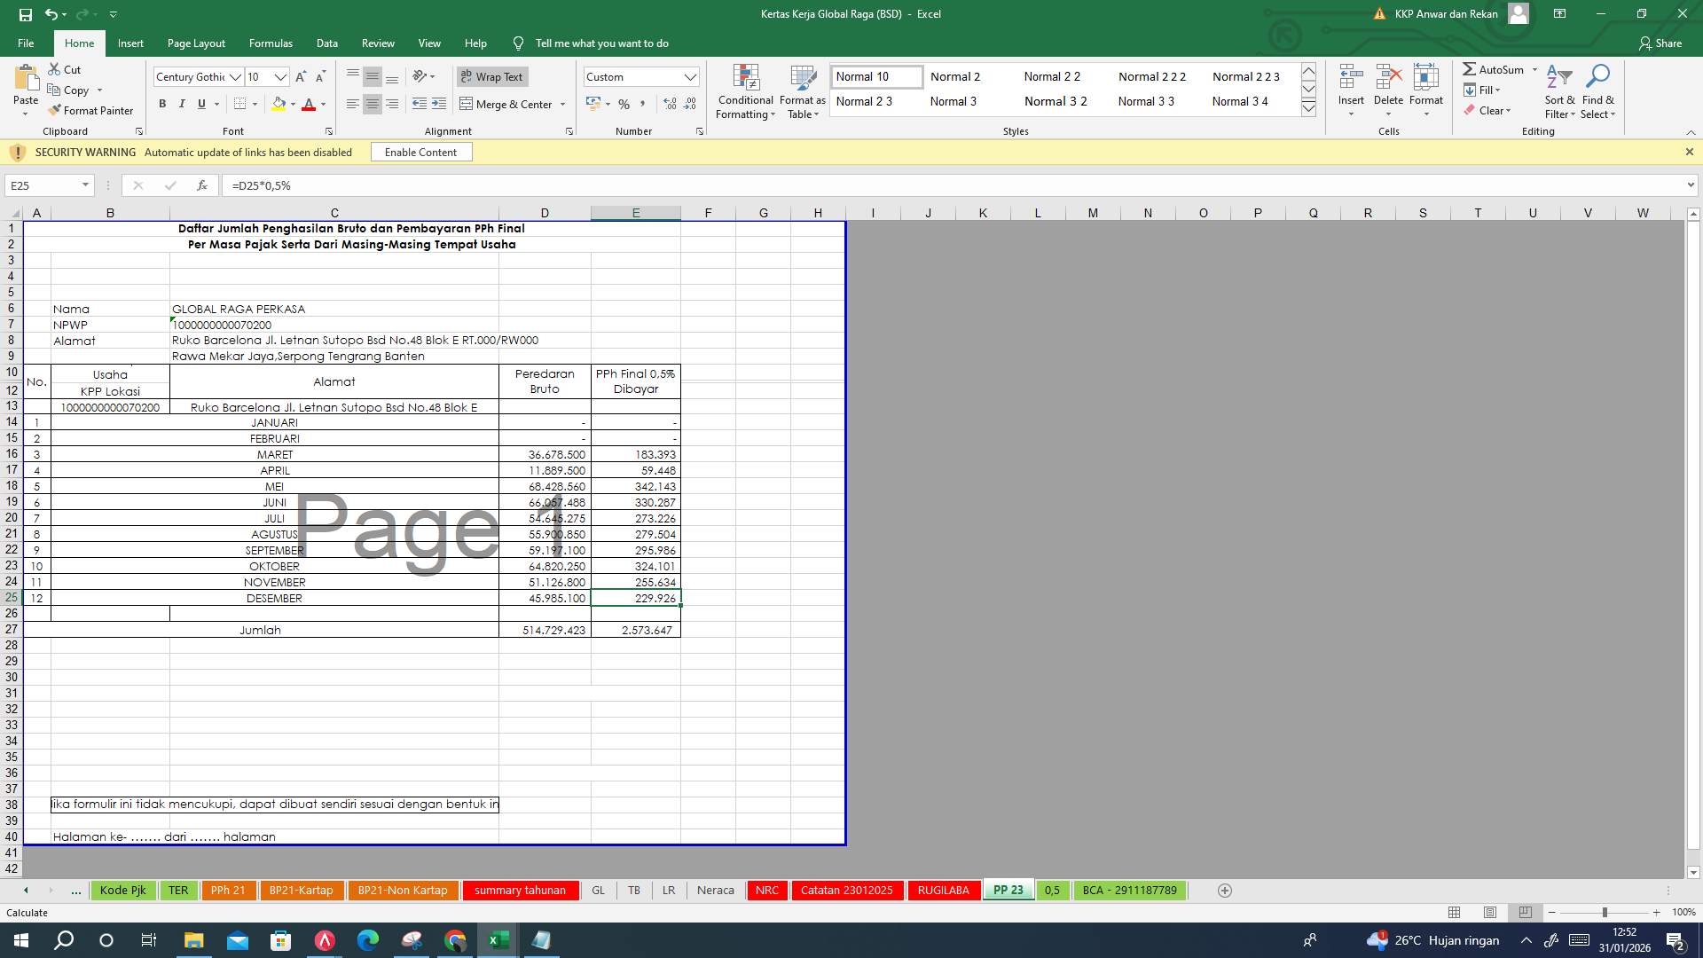Toggle Wrap Text on the selection
1703x958 pixels.
click(491, 77)
